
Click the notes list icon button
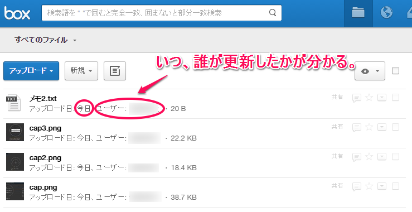[x=115, y=71]
